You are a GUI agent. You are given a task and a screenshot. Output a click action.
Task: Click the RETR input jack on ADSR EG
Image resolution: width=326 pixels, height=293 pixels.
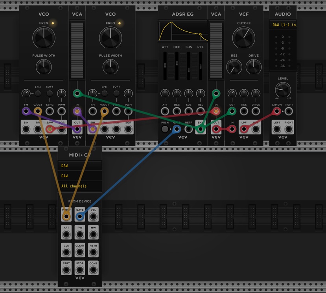click(189, 129)
